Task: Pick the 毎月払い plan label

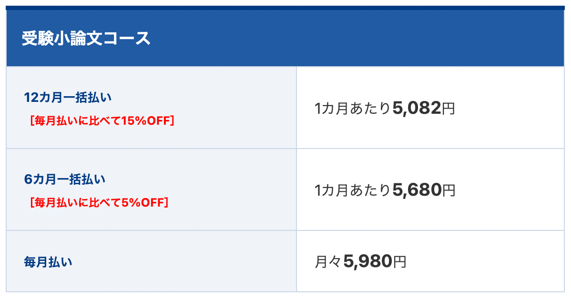Action: 48,262
